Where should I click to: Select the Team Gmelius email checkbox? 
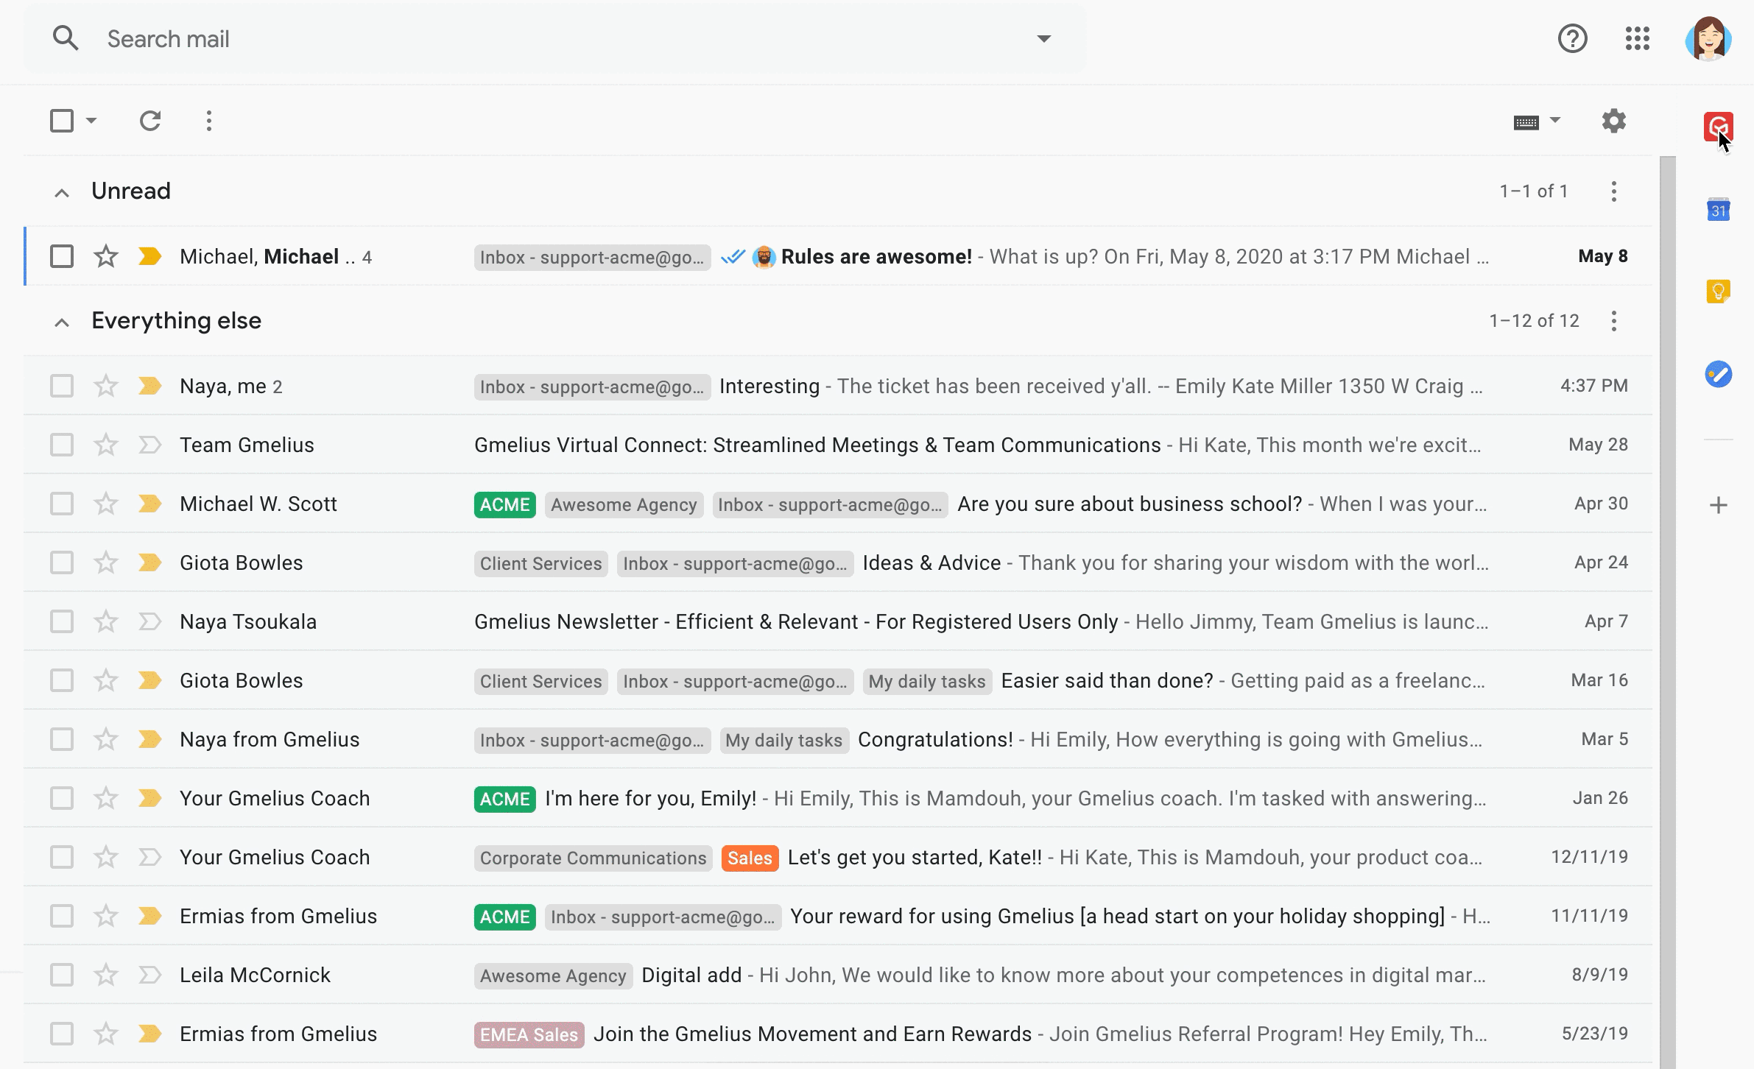tap(62, 445)
